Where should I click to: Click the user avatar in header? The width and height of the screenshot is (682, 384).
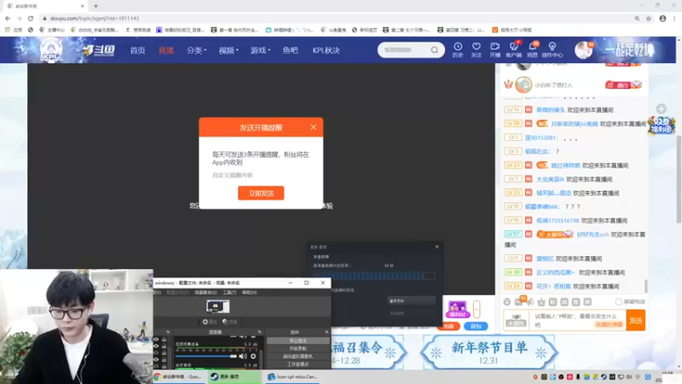583,50
